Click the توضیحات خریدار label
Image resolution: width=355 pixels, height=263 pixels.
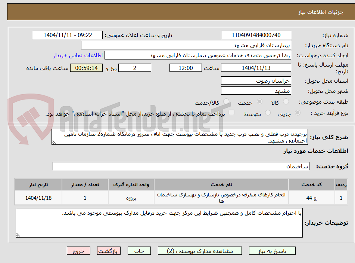pyautogui.click(x=326, y=223)
